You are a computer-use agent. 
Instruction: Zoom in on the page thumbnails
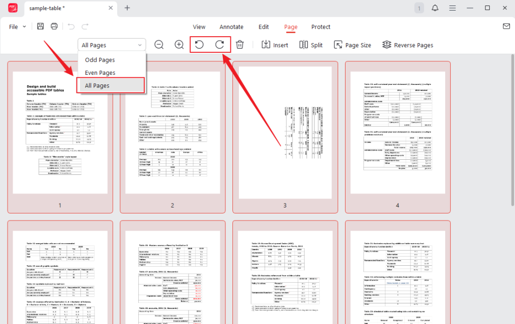pos(179,44)
